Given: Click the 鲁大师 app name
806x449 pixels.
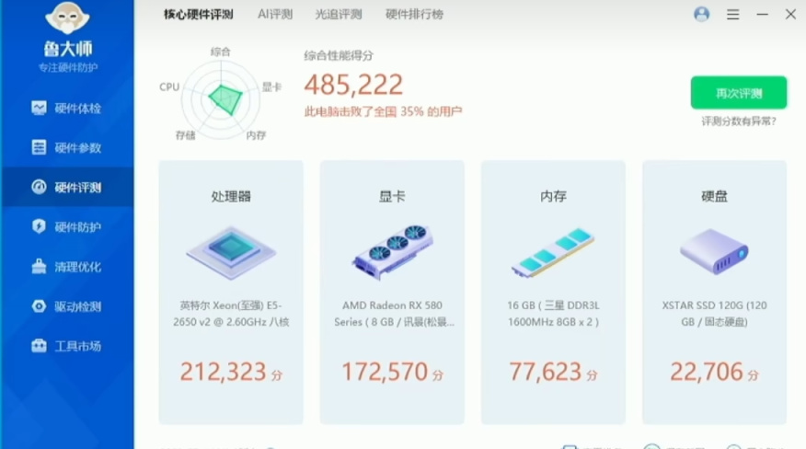Looking at the screenshot, I should (68, 49).
